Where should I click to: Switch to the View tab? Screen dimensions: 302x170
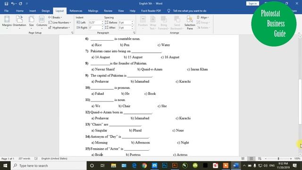point(121,11)
